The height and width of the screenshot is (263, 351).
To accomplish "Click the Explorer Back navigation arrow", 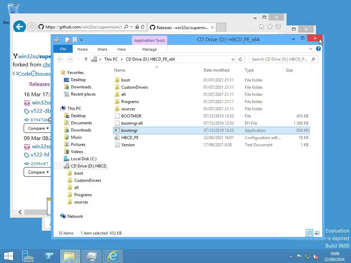I will pos(60,59).
